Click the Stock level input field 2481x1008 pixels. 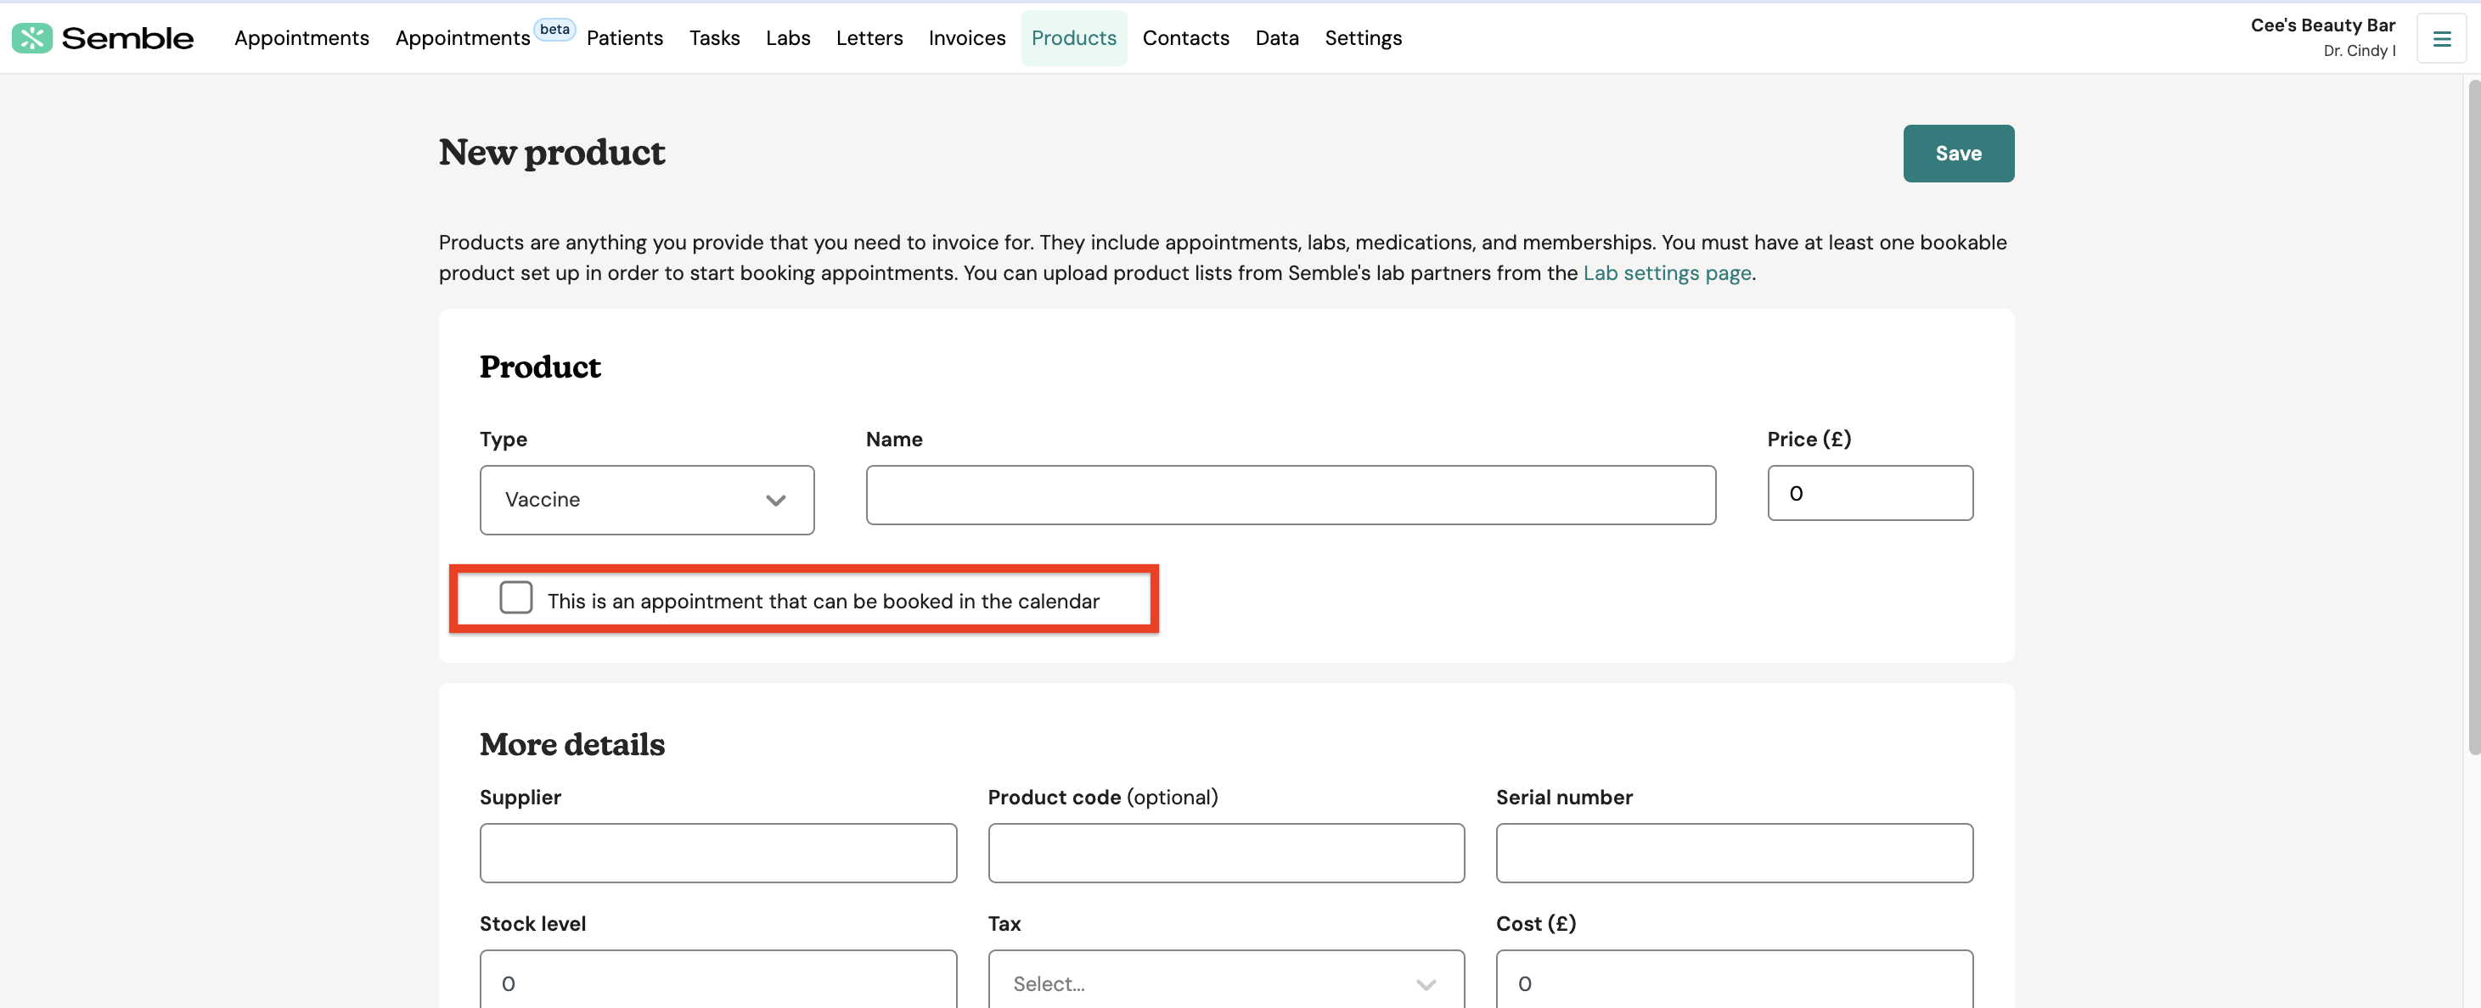717,979
